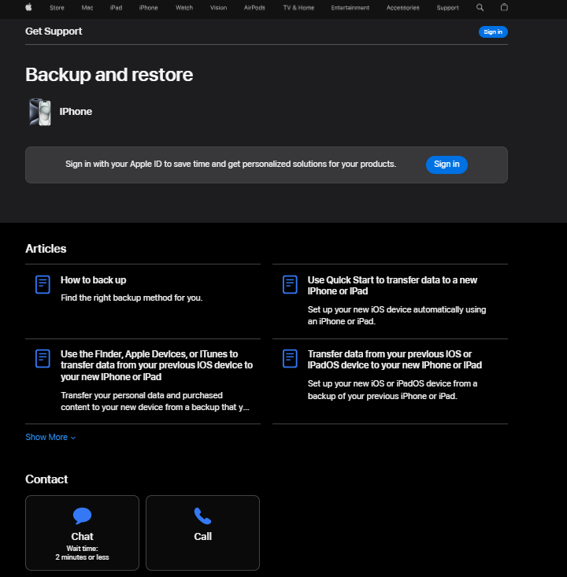This screenshot has width=567, height=577.
Task: Open the Store menu item
Action: [x=57, y=8]
